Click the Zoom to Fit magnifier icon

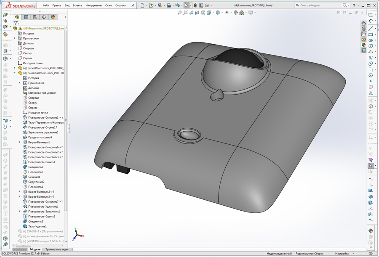tap(180, 13)
